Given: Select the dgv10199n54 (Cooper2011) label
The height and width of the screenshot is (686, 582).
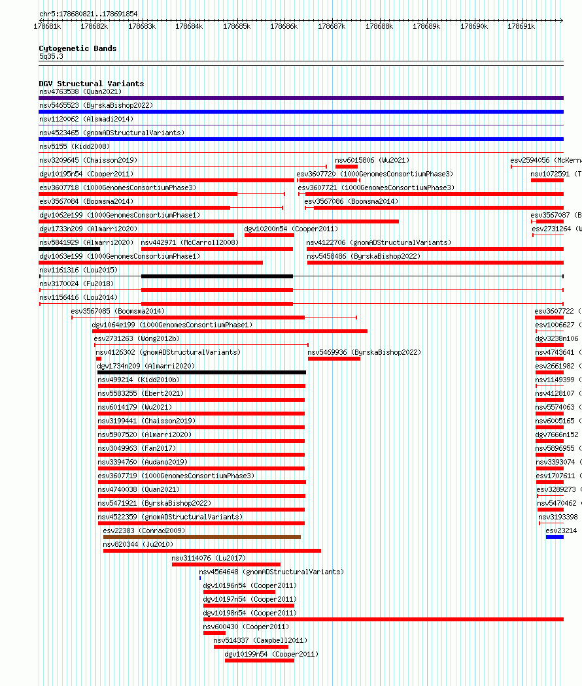Looking at the screenshot, I should click(x=271, y=654).
